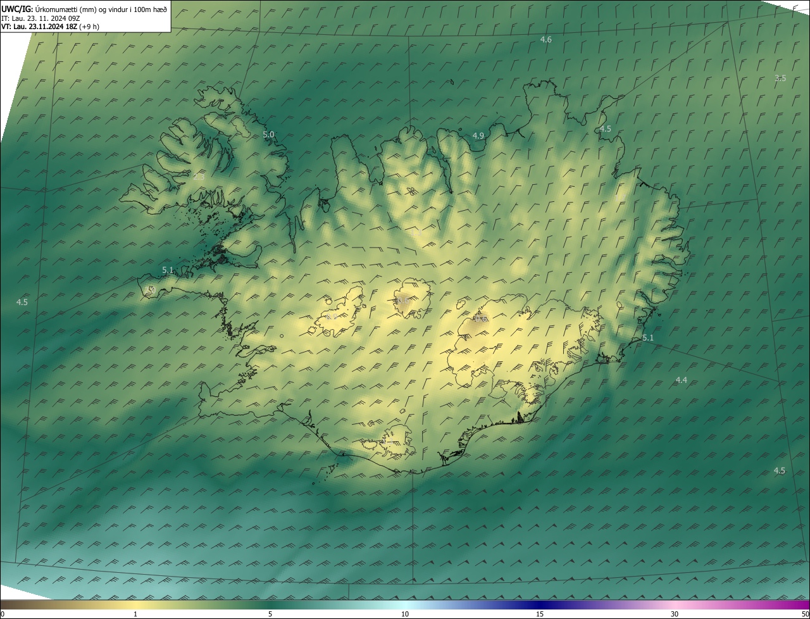Click the 5.1 value on the east coast
Viewport: 810px width, 619px height.
(x=648, y=338)
